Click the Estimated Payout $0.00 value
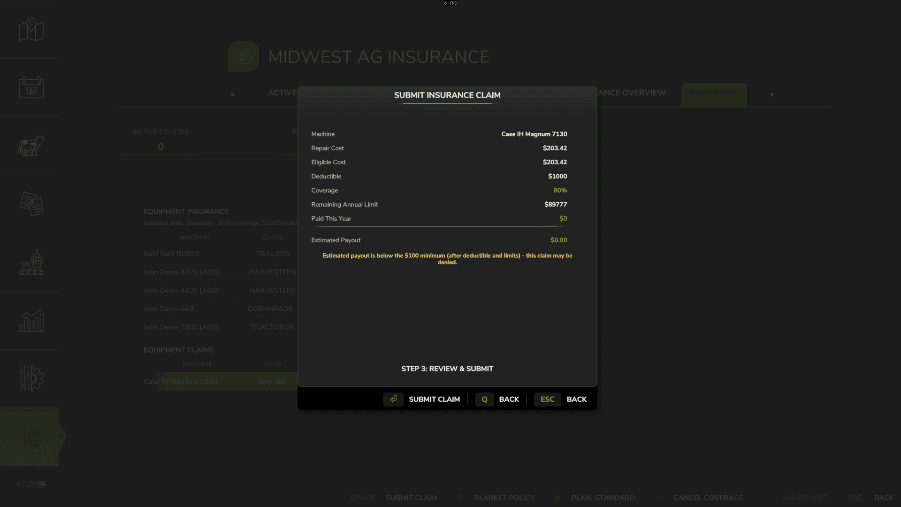 558,240
